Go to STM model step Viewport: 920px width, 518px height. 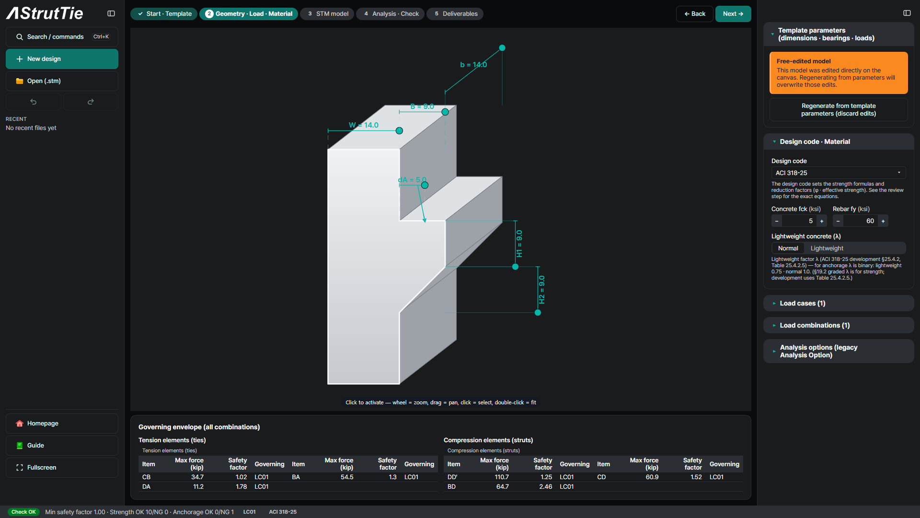tap(327, 14)
